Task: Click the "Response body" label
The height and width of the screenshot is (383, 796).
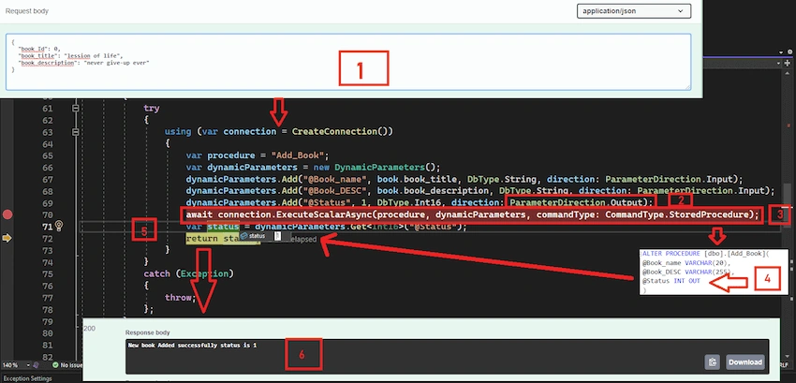Action: click(x=148, y=332)
